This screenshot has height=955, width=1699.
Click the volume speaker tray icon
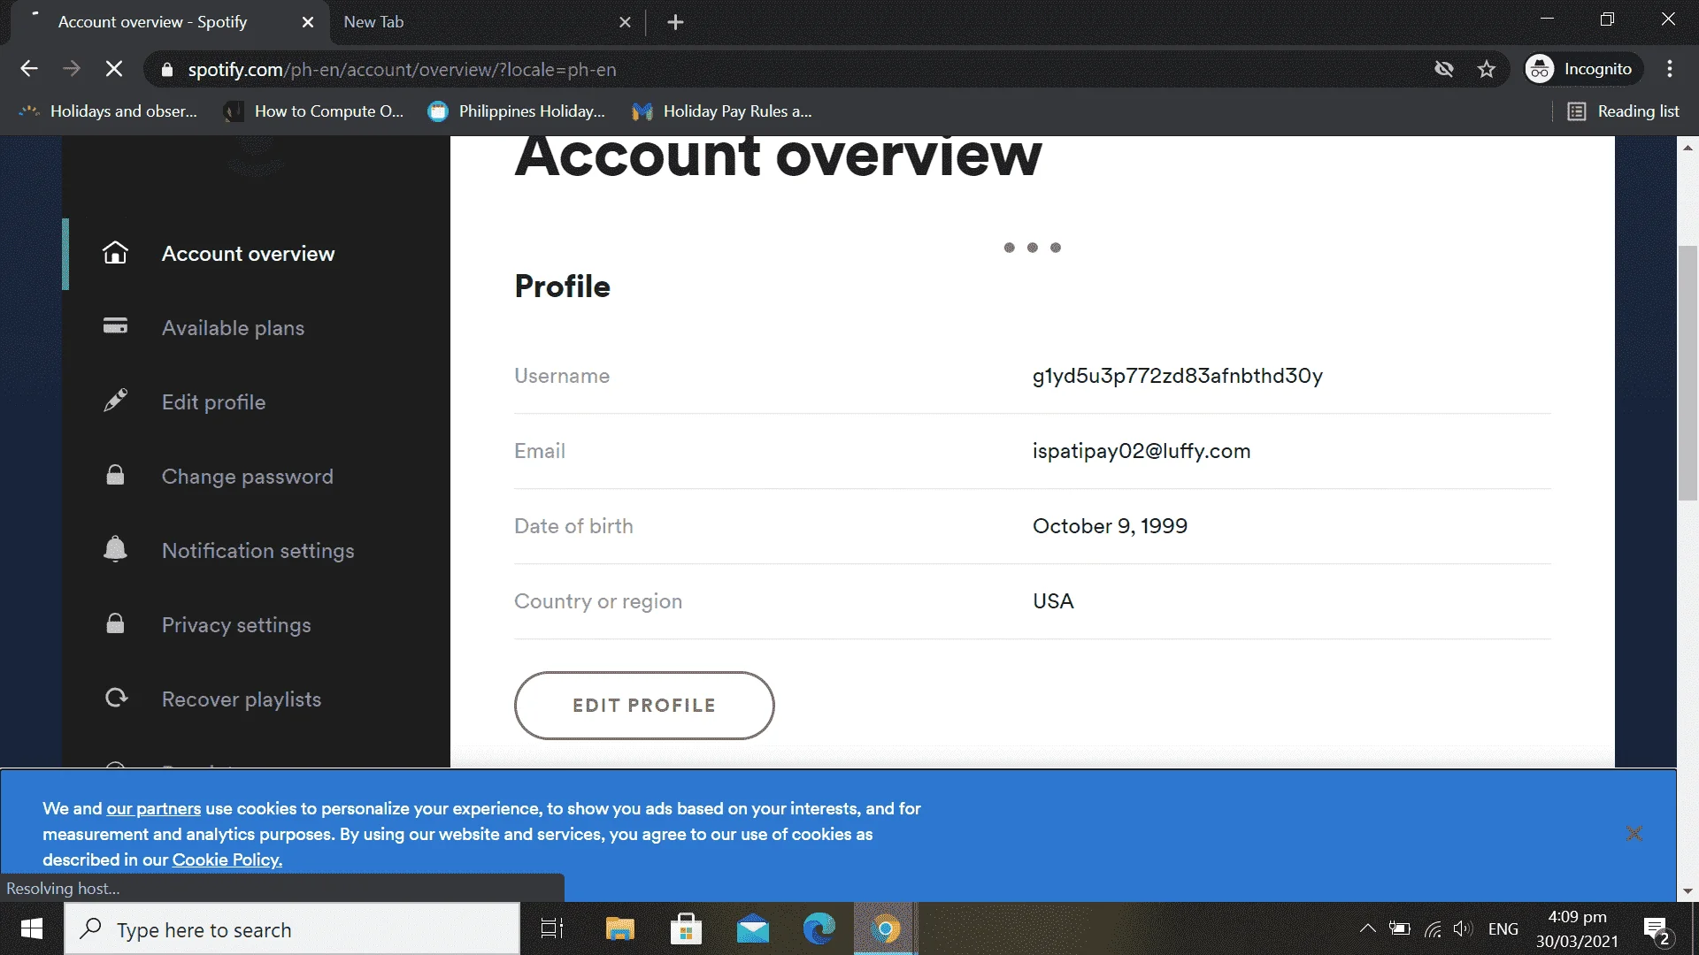(x=1463, y=928)
